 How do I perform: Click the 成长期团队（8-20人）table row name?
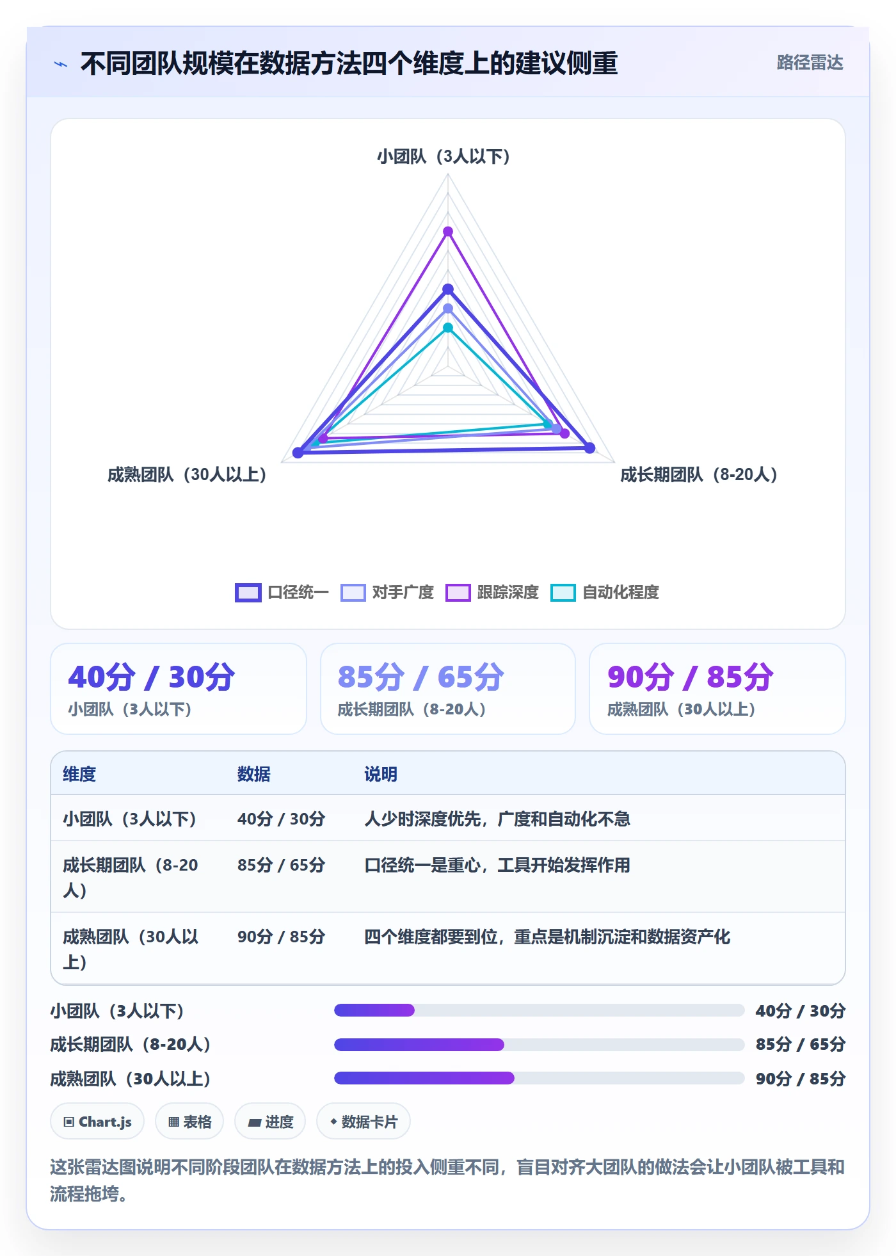pos(131,878)
